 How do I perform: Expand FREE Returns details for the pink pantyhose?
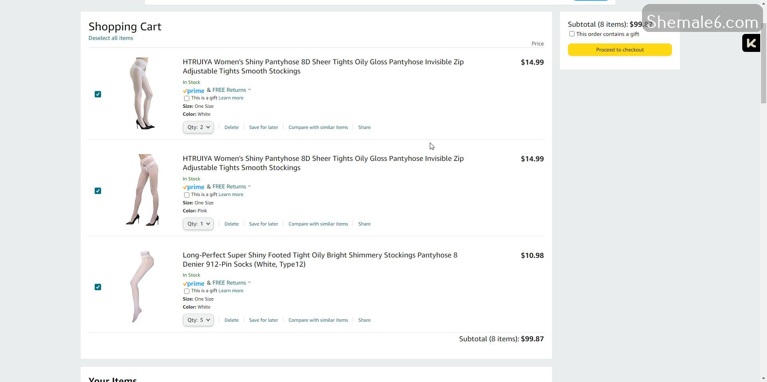[x=231, y=186]
